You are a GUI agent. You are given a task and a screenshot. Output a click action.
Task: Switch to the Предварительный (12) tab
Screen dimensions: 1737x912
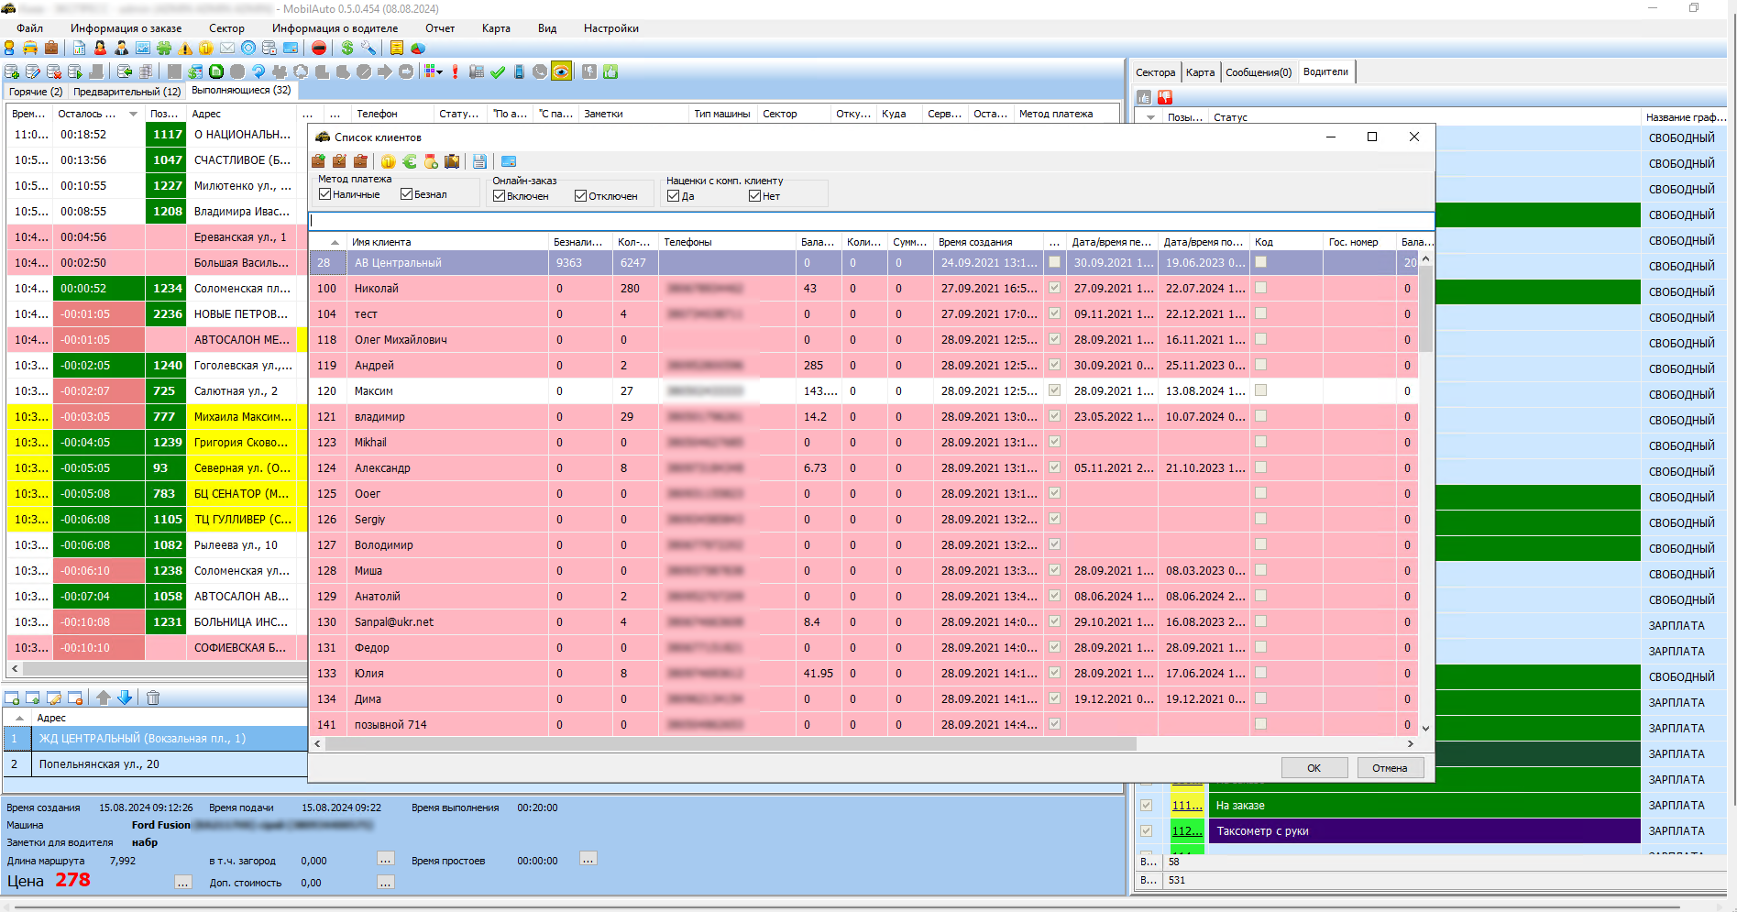[126, 92]
